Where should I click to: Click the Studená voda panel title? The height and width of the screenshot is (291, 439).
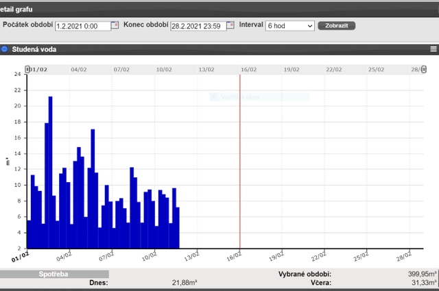(34, 49)
